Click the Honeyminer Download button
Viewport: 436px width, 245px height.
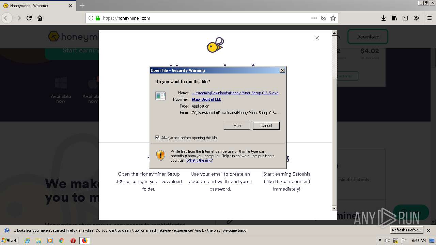click(368, 37)
